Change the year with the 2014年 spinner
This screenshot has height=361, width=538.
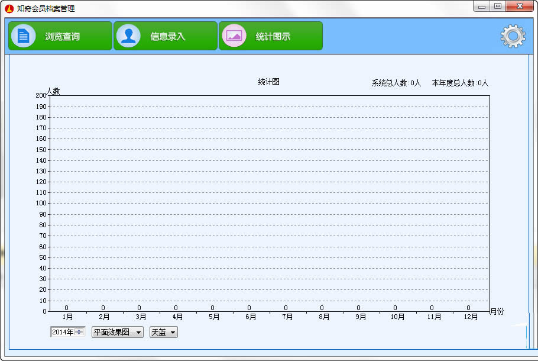click(x=79, y=332)
